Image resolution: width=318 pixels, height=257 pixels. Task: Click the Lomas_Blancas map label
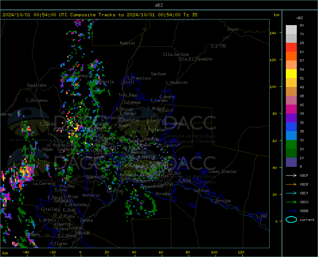[x=223, y=171]
